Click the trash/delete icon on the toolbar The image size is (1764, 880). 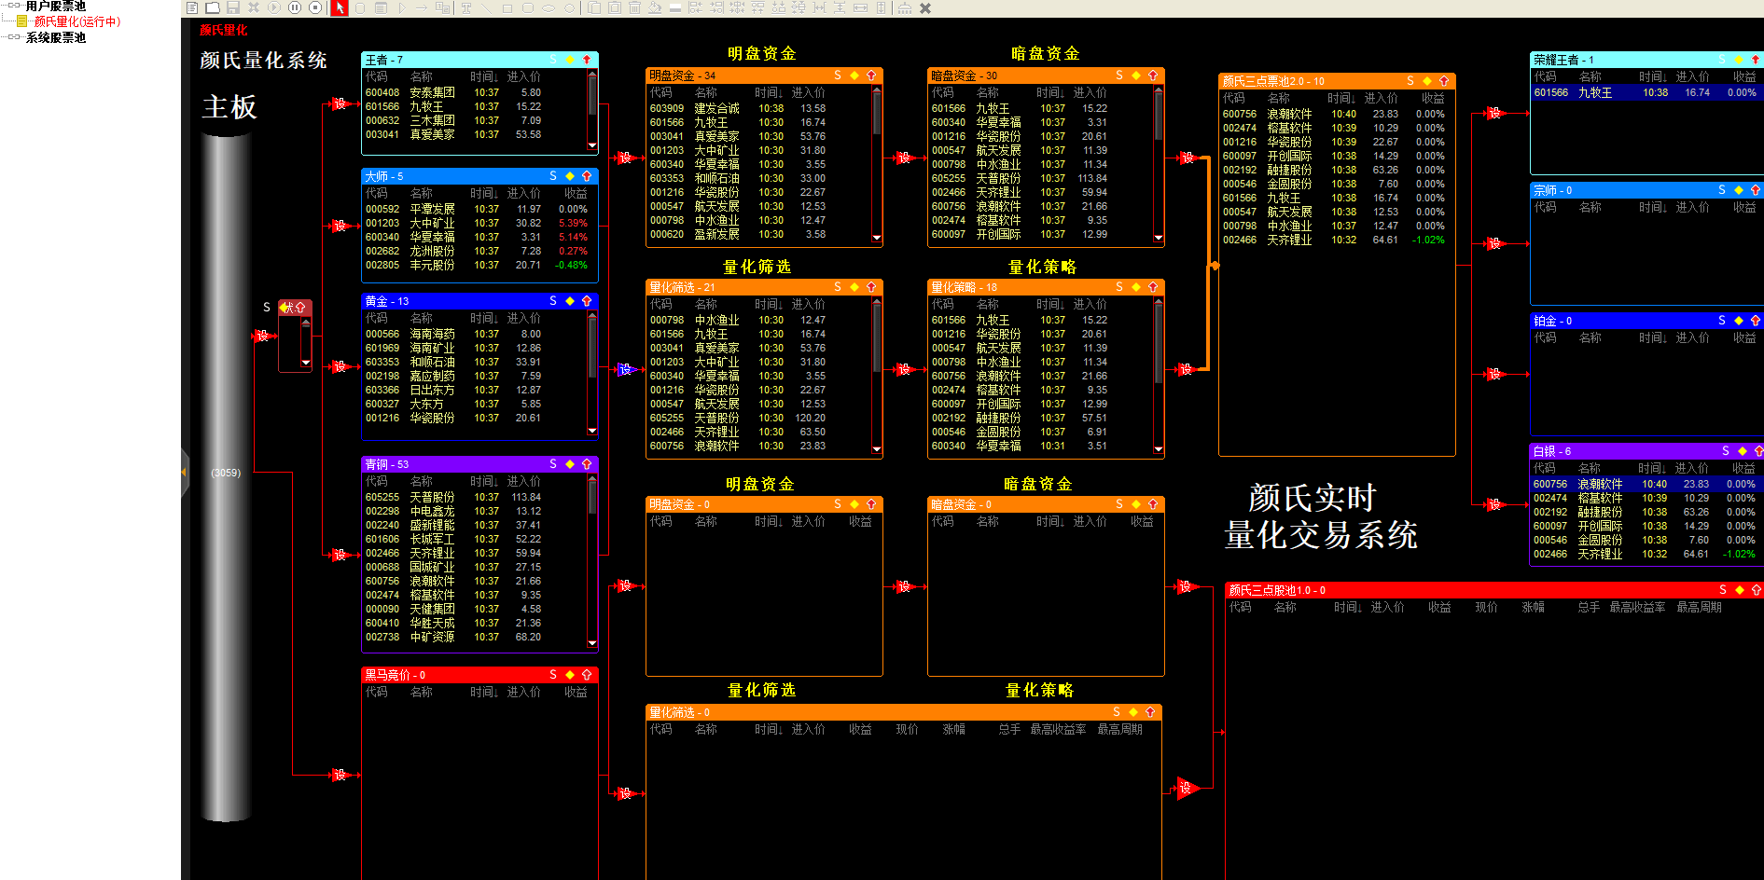(x=636, y=7)
